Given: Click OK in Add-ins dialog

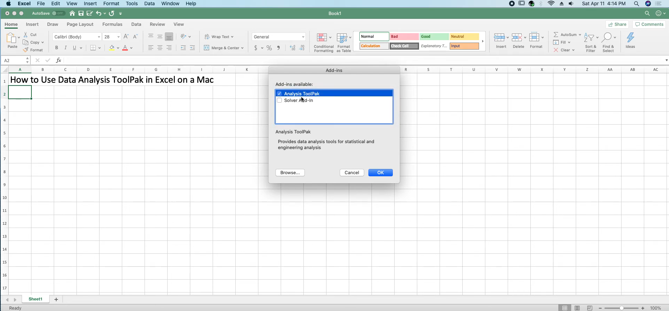Looking at the screenshot, I should pos(381,173).
